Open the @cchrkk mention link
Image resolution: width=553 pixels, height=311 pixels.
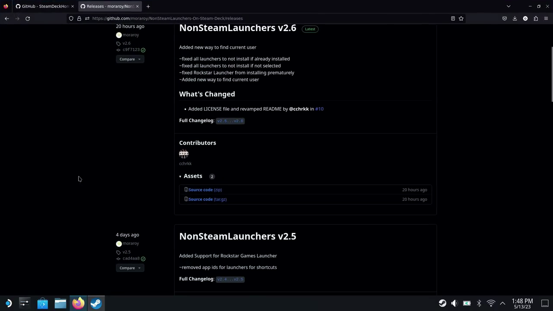tap(299, 109)
